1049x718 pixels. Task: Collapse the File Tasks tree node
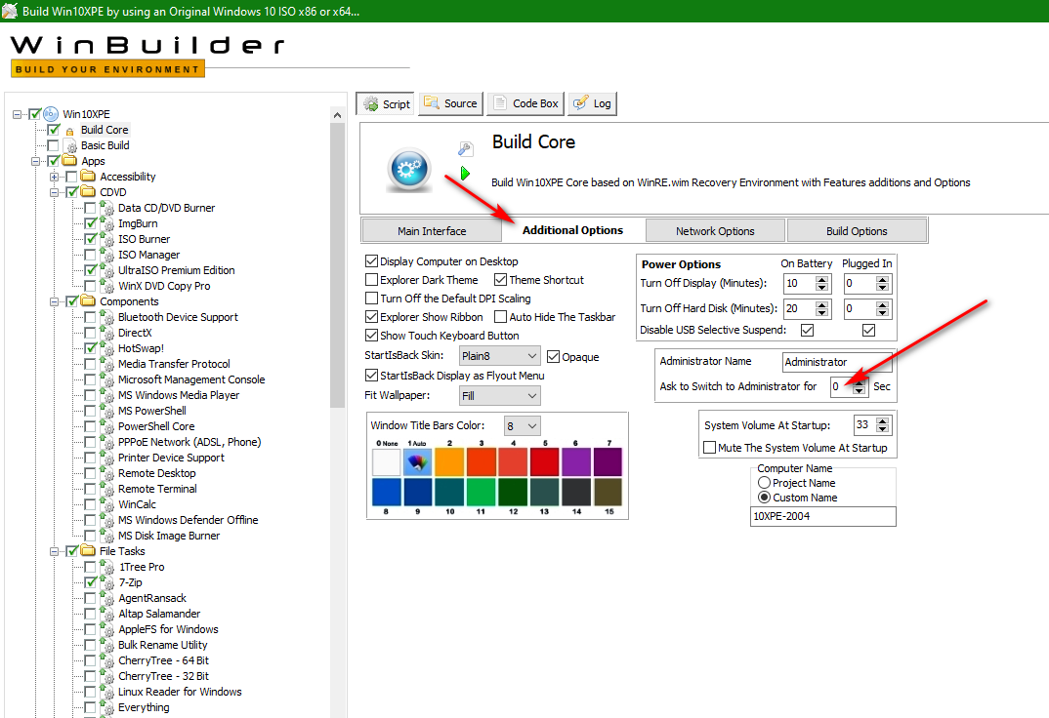[x=54, y=552]
